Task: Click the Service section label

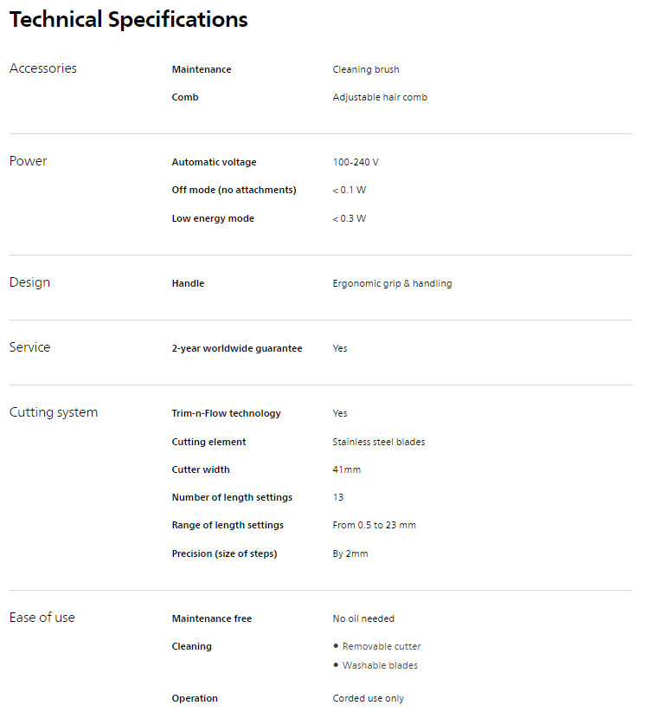Action: click(29, 347)
